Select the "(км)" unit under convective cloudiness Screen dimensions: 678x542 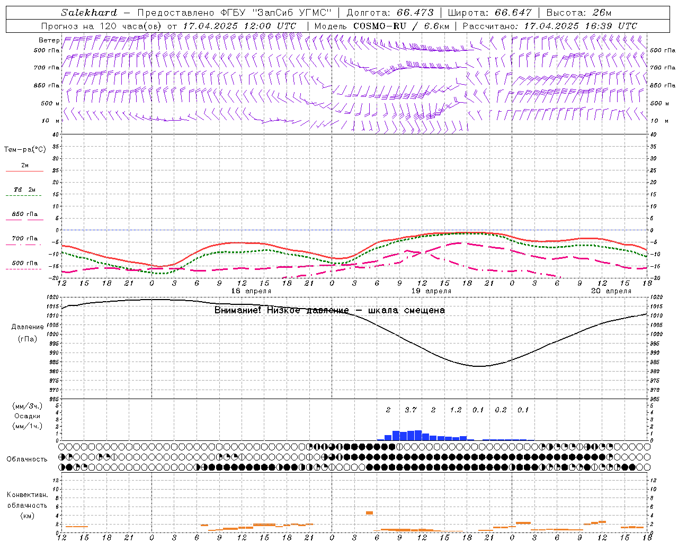tap(27, 516)
